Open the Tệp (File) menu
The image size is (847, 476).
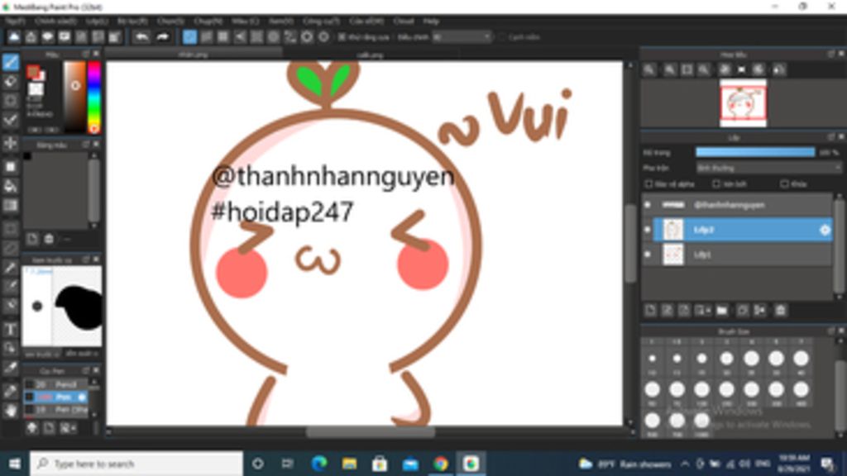15,21
